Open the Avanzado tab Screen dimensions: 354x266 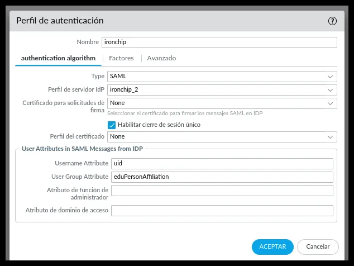pos(161,58)
